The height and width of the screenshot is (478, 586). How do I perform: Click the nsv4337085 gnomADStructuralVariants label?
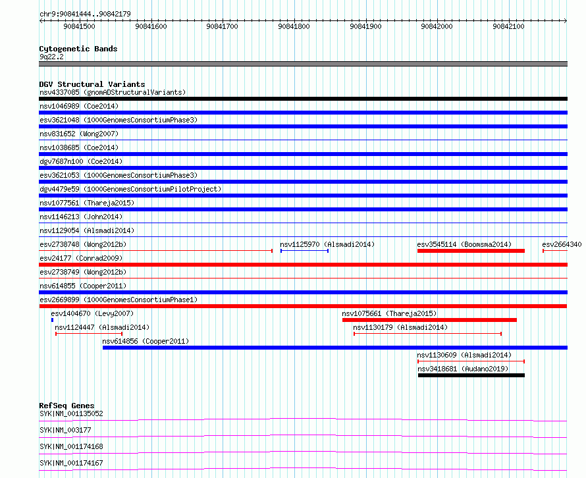point(113,92)
